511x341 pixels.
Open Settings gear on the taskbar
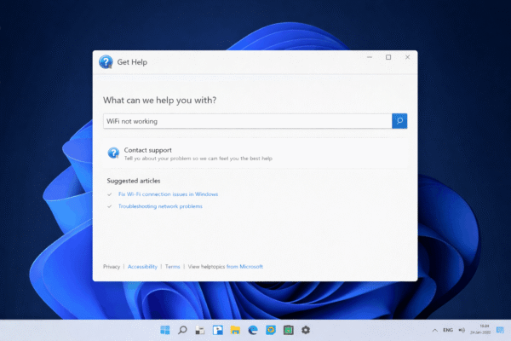click(306, 330)
